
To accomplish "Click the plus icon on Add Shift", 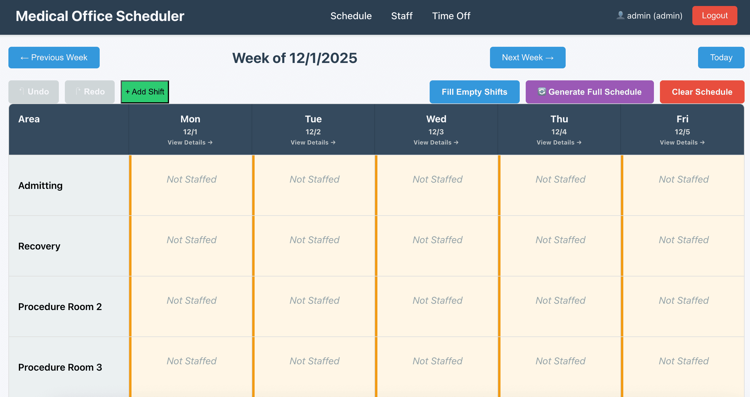I will (x=128, y=92).
